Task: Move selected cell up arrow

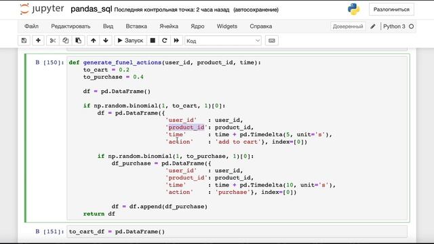Action: click(x=94, y=41)
